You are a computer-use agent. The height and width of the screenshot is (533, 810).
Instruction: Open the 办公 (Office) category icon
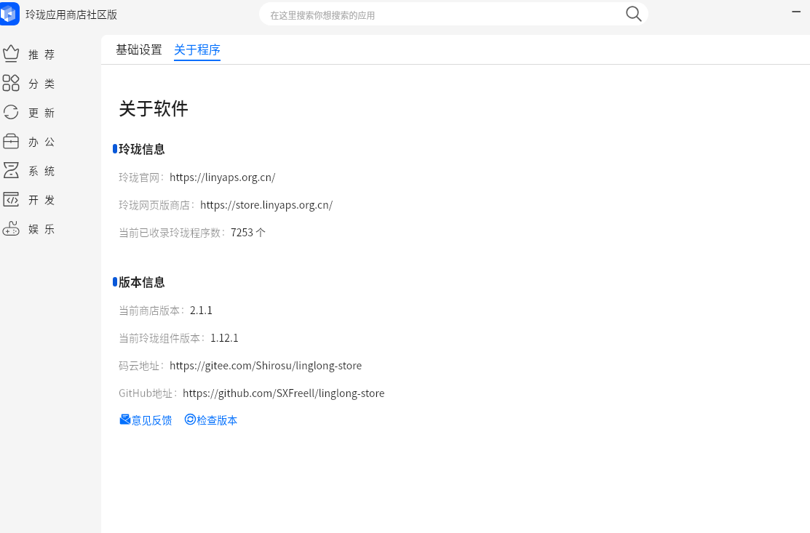(x=11, y=141)
